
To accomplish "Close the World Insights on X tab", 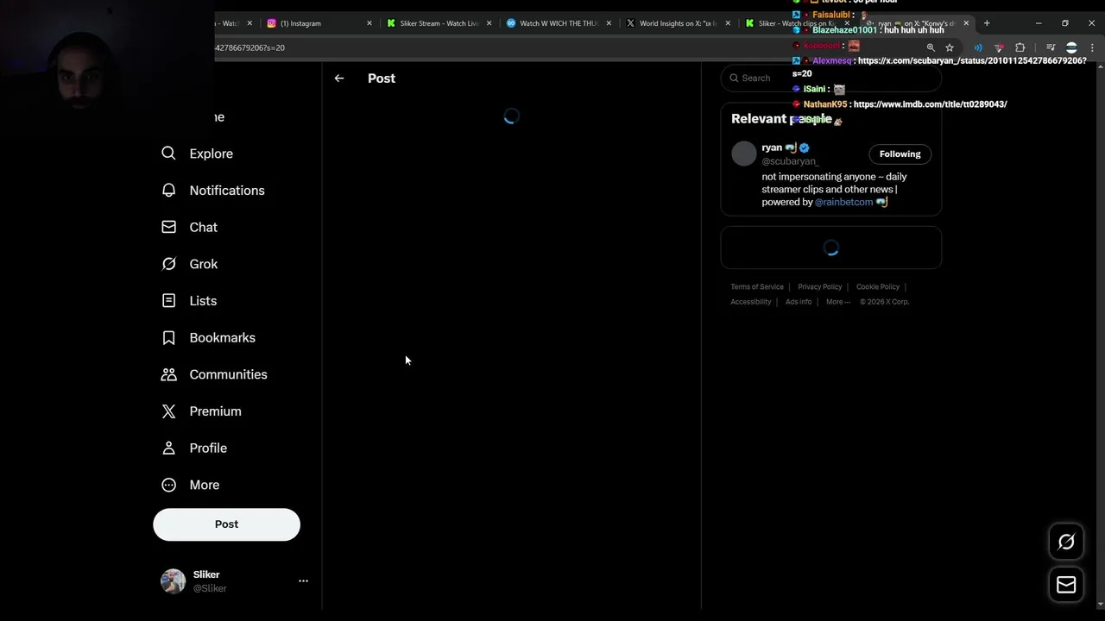I will 728,23.
